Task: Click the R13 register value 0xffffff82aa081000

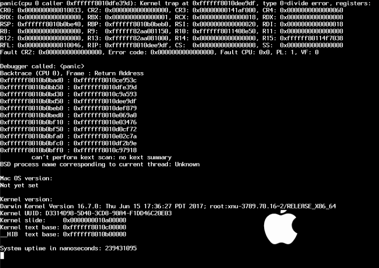Action: click(136, 39)
